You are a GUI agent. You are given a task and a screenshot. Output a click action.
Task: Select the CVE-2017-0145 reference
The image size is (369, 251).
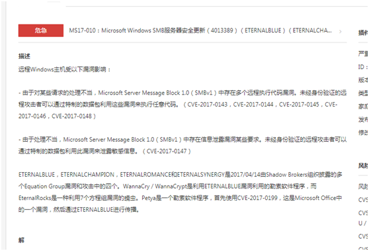point(299,105)
